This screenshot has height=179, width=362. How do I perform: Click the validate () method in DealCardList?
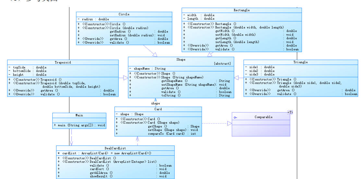100,165
